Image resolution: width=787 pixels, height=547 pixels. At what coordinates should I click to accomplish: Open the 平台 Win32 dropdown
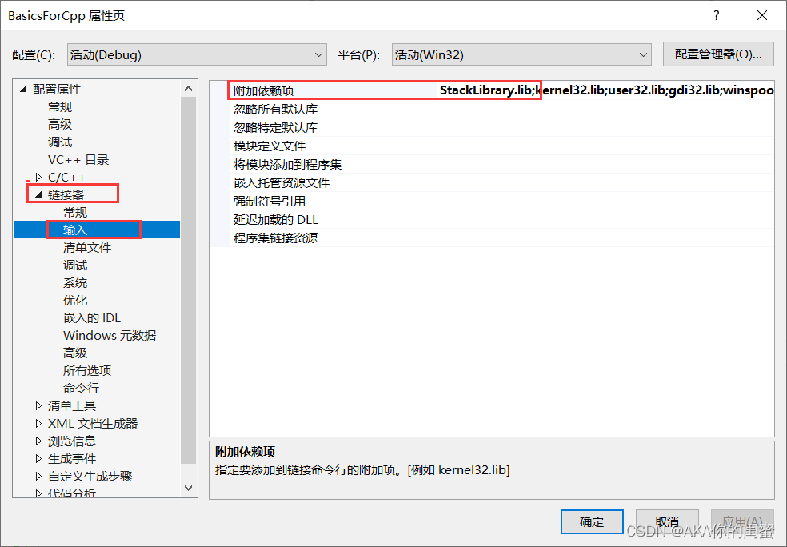pos(521,54)
